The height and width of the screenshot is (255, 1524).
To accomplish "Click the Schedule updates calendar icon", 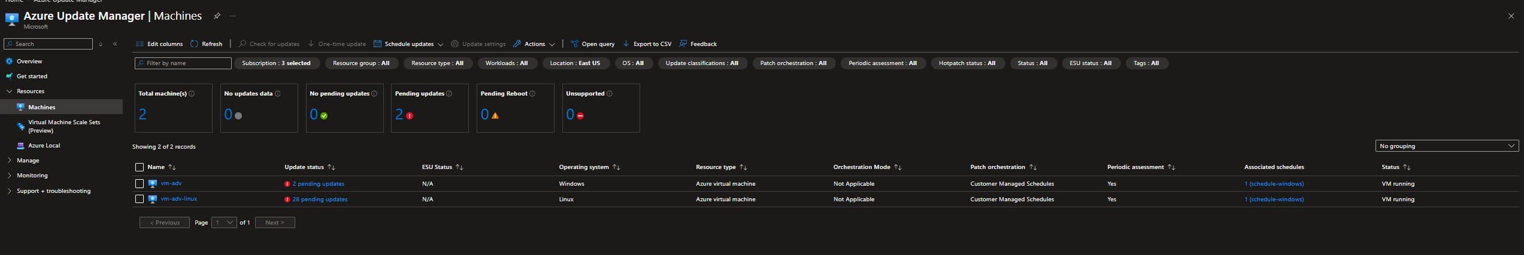I will [377, 44].
